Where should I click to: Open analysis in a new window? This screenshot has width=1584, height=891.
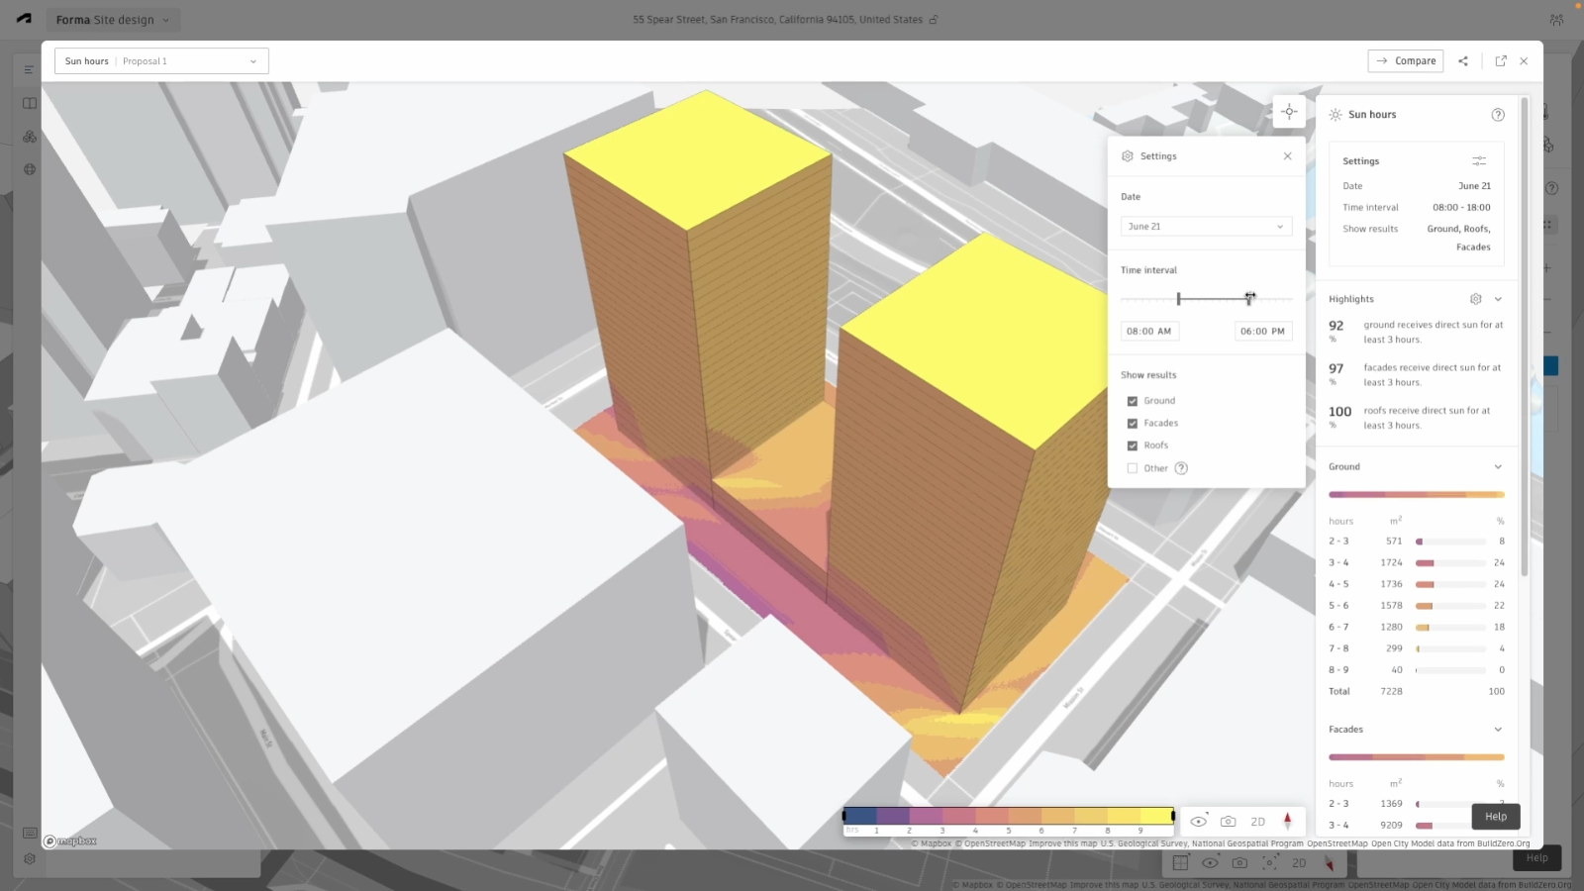coord(1501,61)
